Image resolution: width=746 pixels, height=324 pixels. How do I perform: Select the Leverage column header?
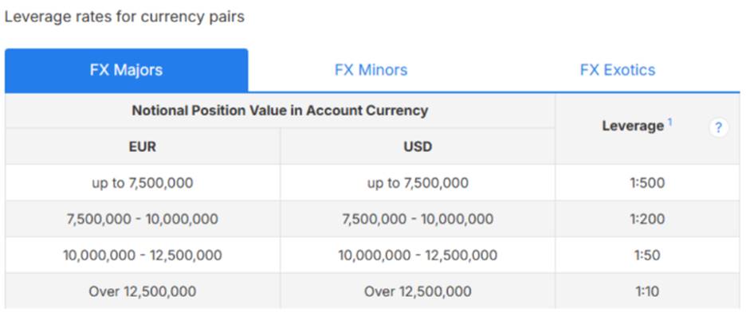[x=633, y=126]
